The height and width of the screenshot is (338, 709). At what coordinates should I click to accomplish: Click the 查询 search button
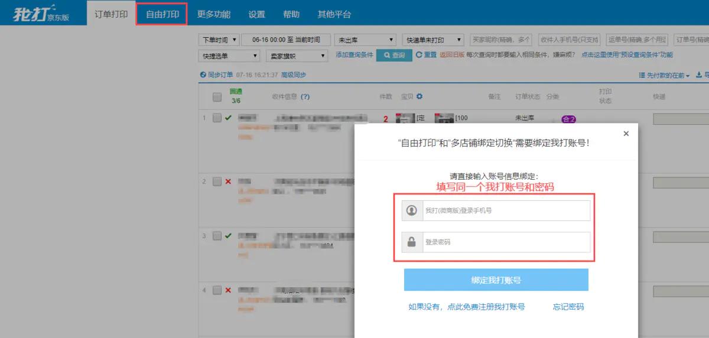[x=394, y=55]
